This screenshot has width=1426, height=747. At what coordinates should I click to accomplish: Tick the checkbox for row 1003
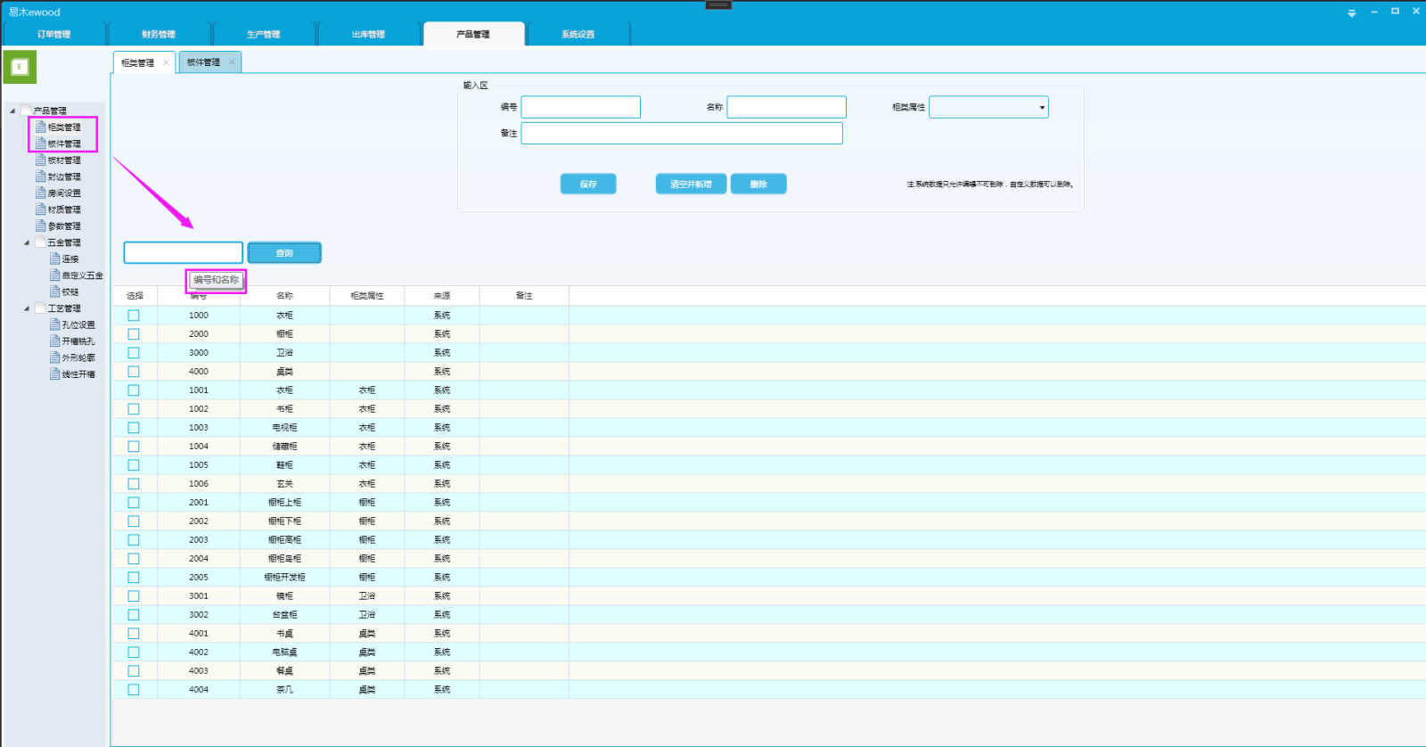(134, 428)
